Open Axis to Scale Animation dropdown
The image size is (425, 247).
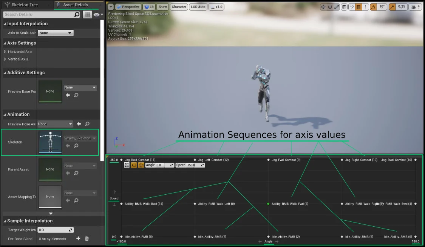56,33
